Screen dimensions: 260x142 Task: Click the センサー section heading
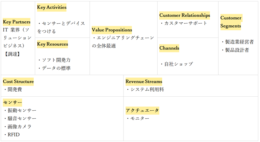[13, 103]
